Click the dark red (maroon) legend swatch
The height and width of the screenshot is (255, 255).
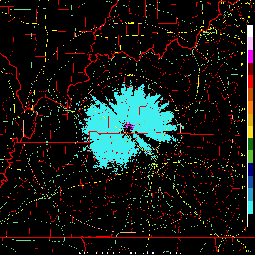[x=250, y=69]
